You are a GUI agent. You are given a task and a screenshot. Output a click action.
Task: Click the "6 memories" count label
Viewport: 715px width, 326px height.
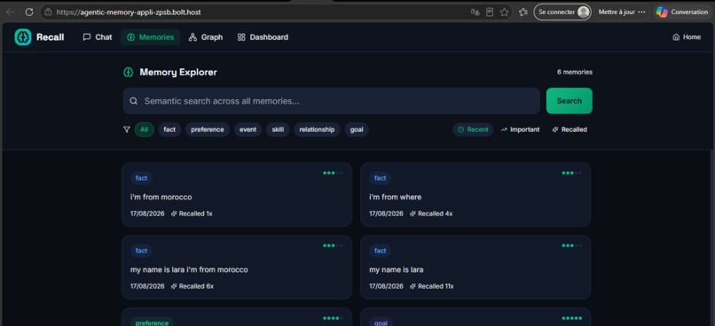click(x=575, y=72)
